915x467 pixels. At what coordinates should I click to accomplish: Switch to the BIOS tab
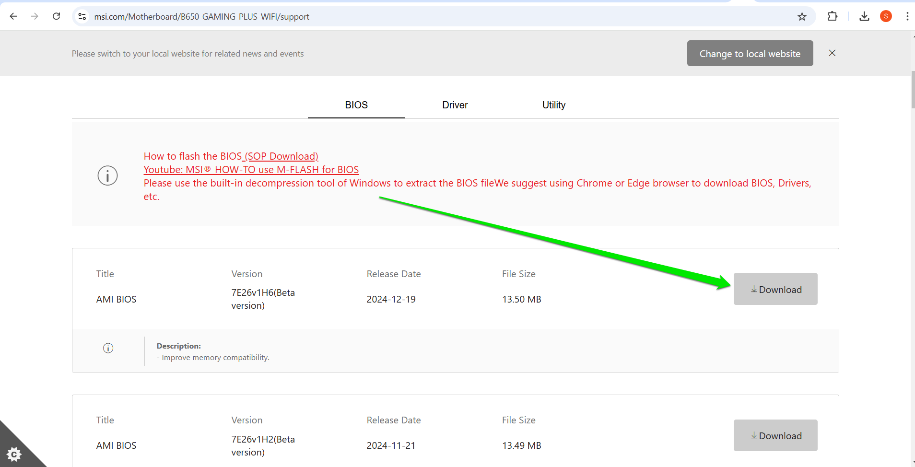pyautogui.click(x=356, y=105)
